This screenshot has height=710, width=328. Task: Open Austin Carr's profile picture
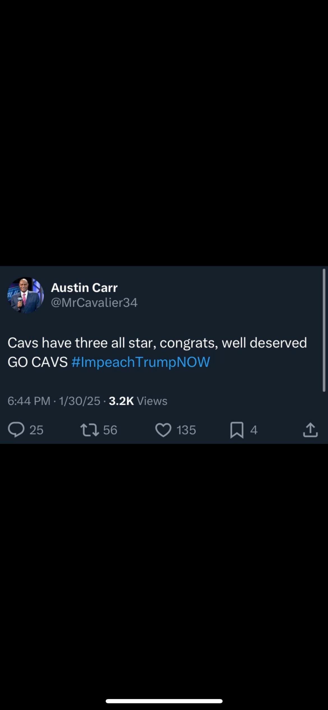coord(26,295)
